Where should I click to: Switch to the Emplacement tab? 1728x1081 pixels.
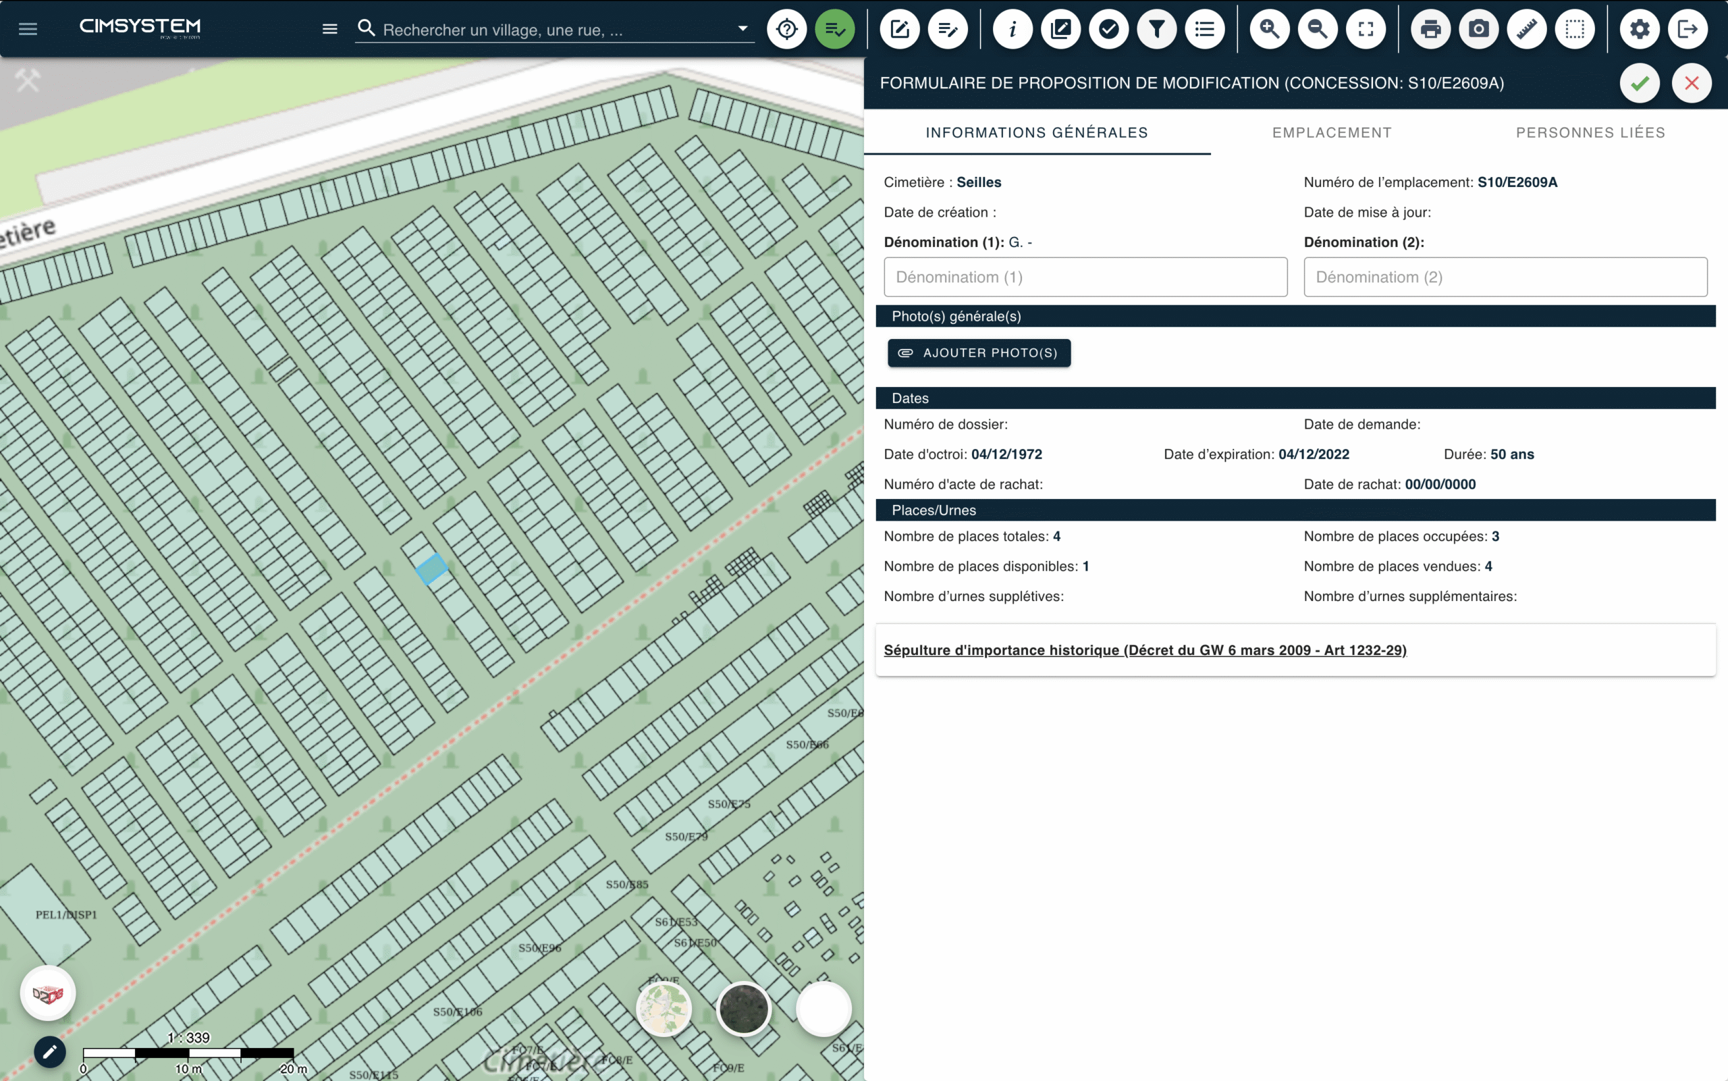point(1331,132)
